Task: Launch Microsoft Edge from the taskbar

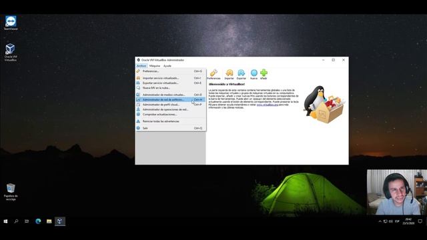Action: coord(38,221)
